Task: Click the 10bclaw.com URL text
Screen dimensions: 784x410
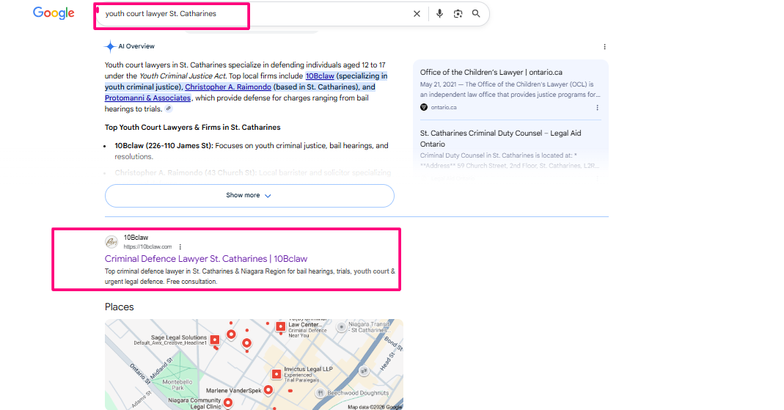Action: pos(147,246)
